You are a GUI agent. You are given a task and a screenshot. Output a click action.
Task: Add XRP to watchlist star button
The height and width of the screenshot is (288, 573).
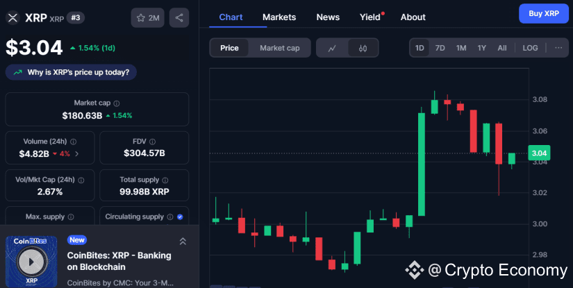148,18
